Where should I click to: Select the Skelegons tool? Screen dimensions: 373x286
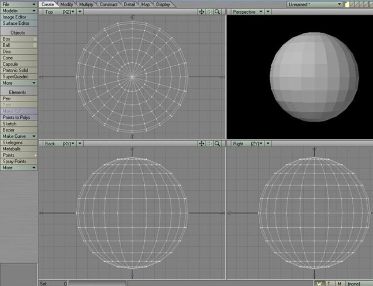[x=19, y=142]
